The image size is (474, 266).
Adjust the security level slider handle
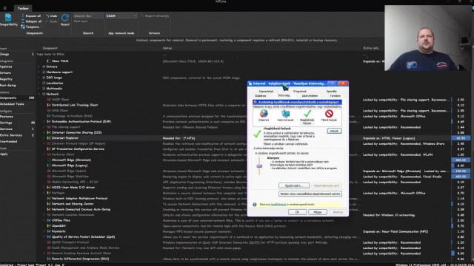(259, 166)
